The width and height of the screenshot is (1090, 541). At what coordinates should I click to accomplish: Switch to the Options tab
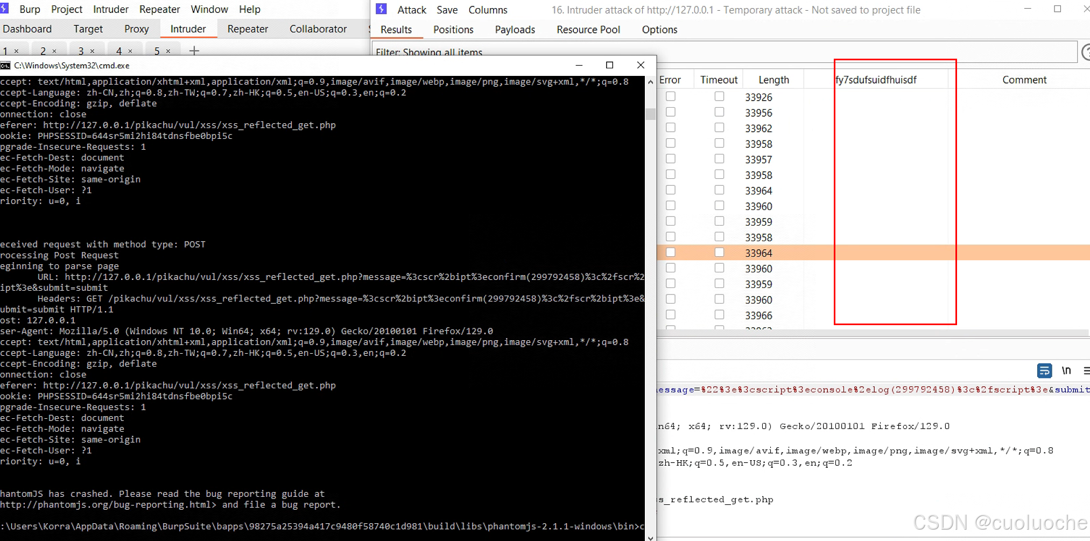pos(659,30)
